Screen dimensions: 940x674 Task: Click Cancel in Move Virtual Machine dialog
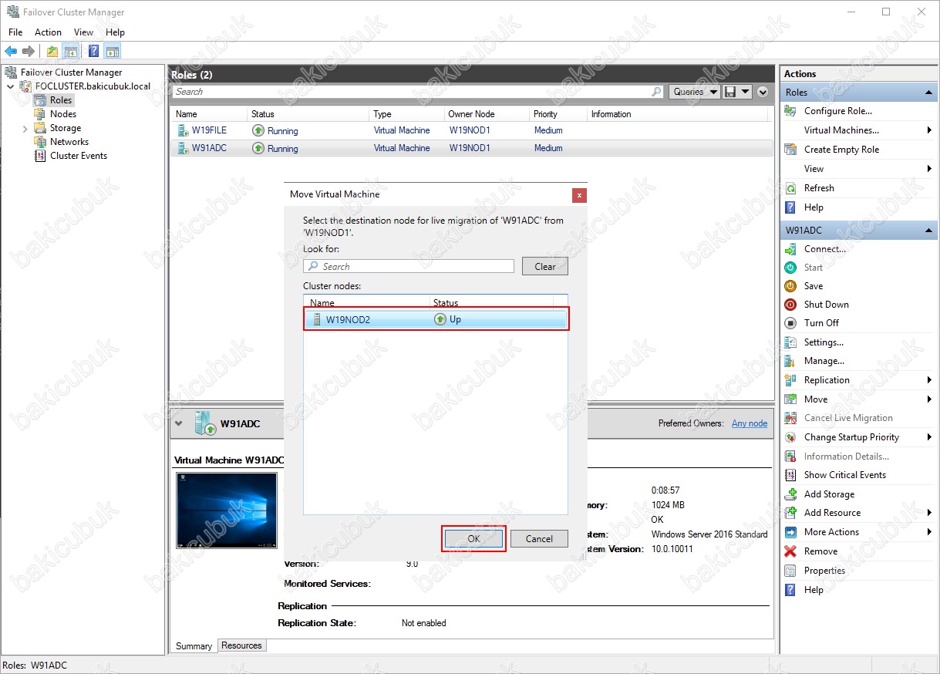[x=539, y=539]
